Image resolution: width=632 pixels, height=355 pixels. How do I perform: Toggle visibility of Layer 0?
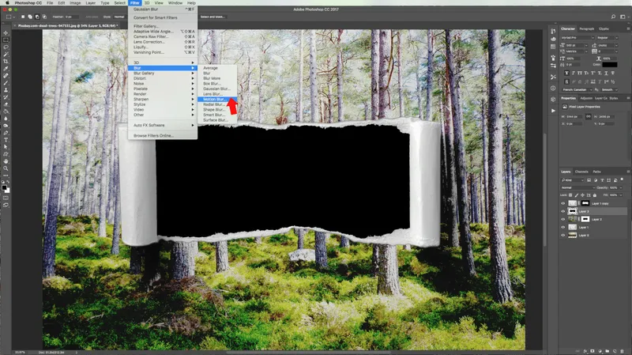click(563, 235)
